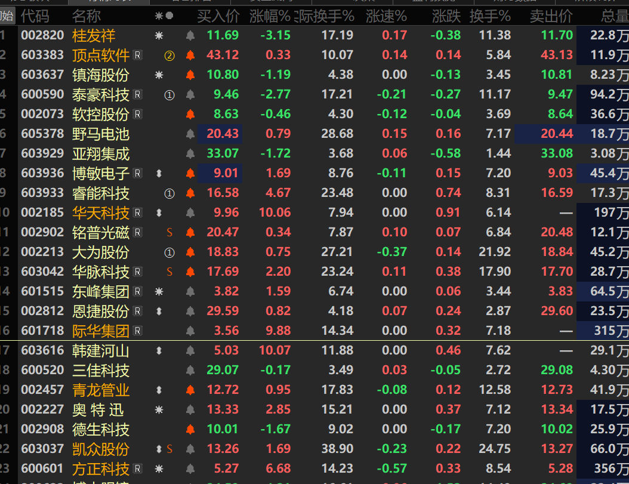This screenshot has width=629, height=484.
Task: Select stock 软控股份
Action: 101,115
